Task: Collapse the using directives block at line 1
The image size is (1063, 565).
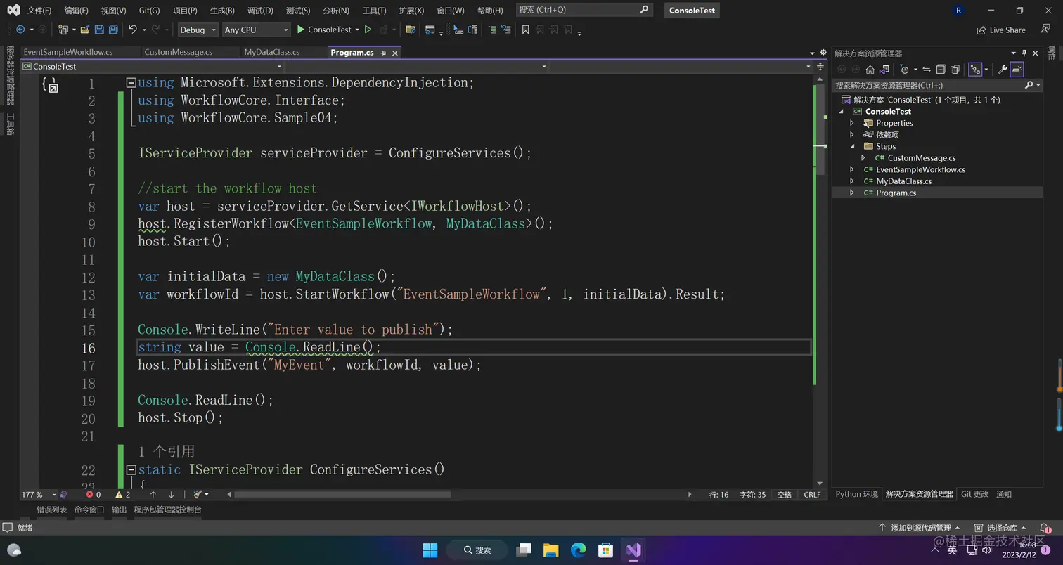Action: [131, 82]
